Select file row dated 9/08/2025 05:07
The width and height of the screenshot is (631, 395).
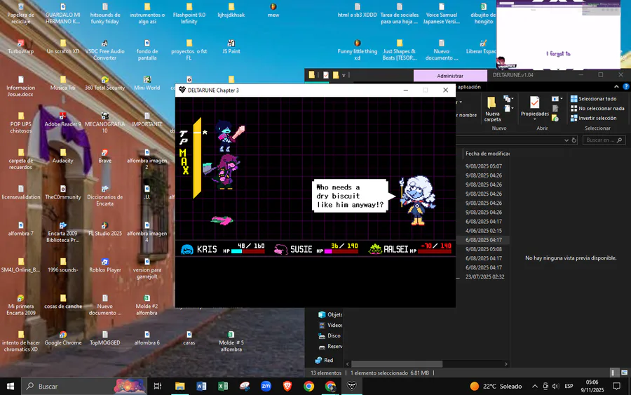tap(484, 166)
